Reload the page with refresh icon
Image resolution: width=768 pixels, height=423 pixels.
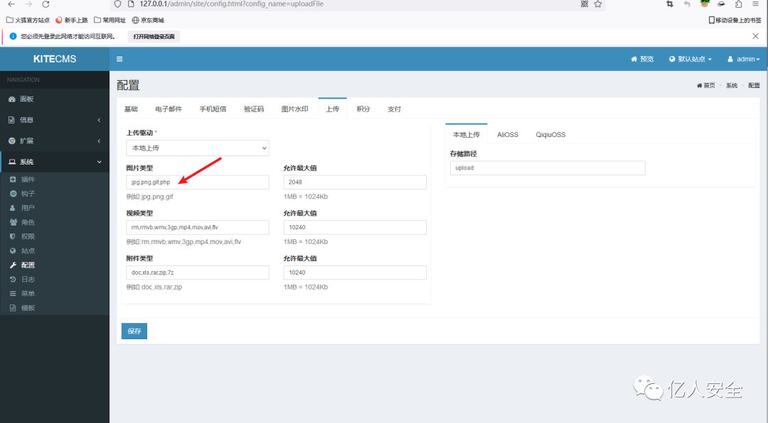tap(46, 4)
